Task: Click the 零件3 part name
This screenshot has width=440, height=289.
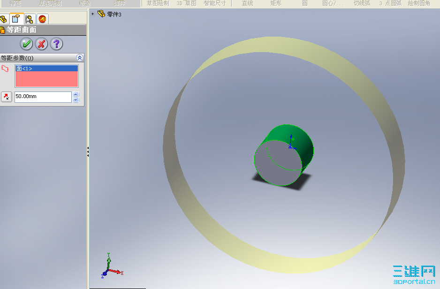Action: (114, 14)
